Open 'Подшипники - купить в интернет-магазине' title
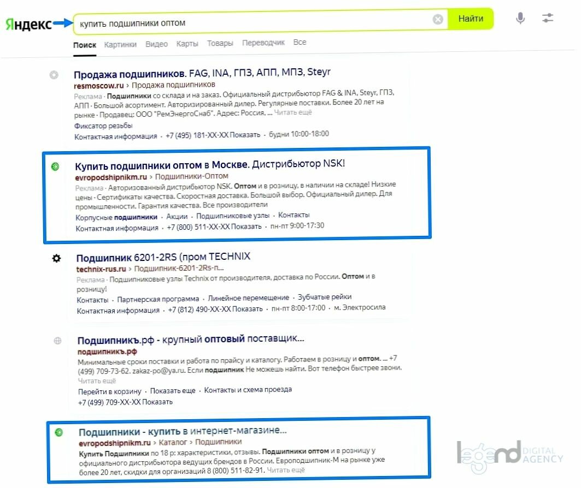The width and height of the screenshot is (581, 488). [183, 431]
